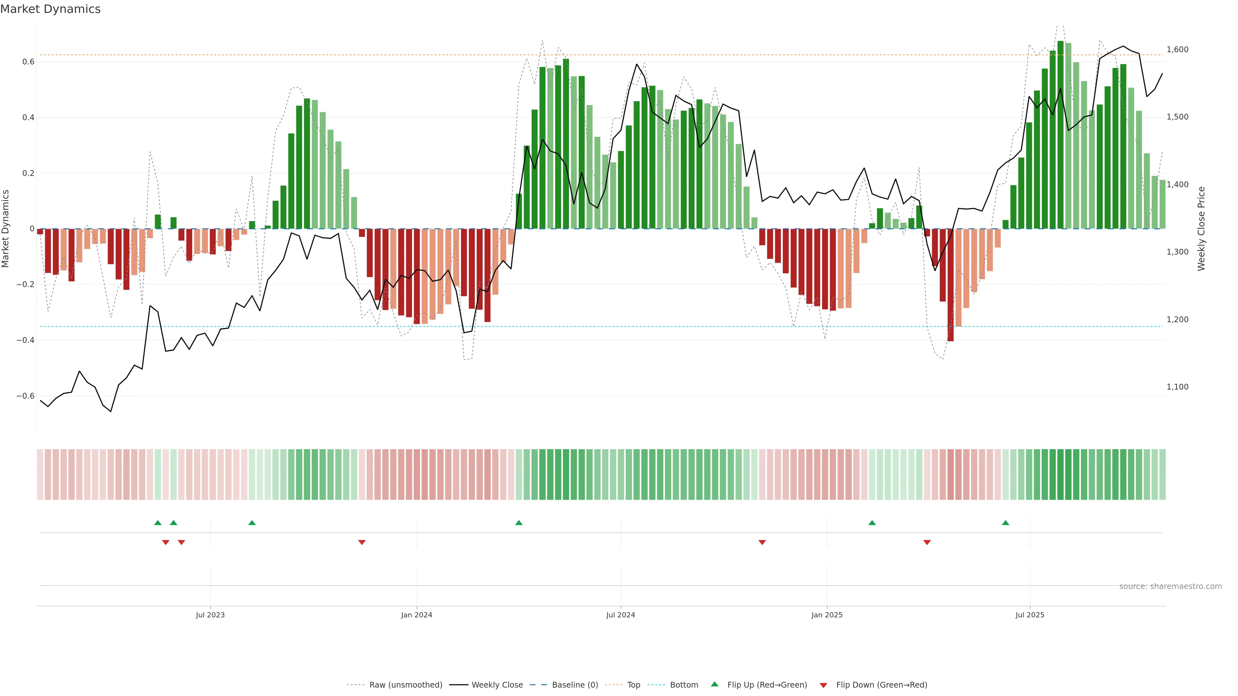Click the Weekly Close Price axis title
The width and height of the screenshot is (1238, 696).
(x=1201, y=229)
